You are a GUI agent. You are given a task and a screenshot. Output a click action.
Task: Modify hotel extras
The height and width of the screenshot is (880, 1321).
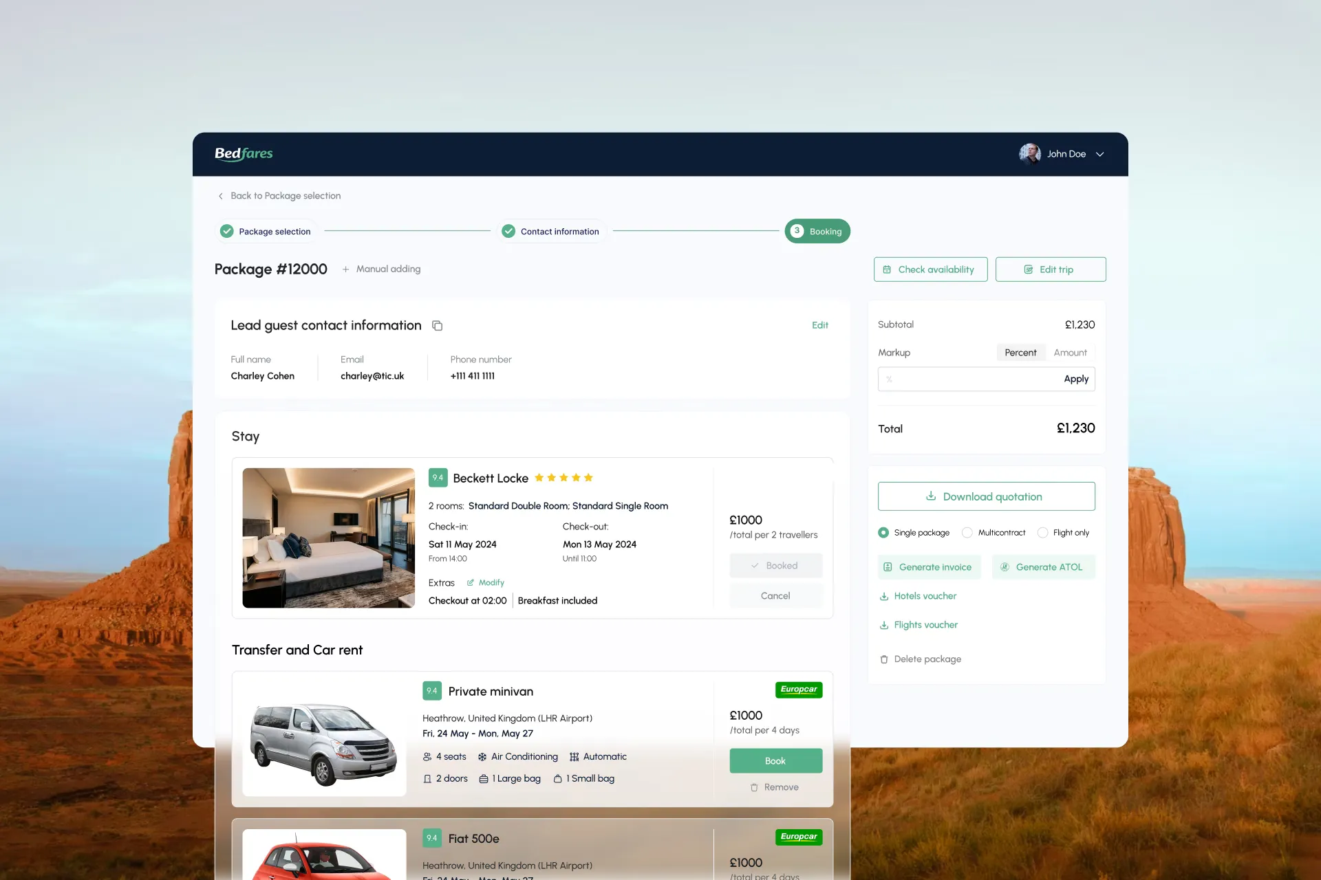[486, 583]
